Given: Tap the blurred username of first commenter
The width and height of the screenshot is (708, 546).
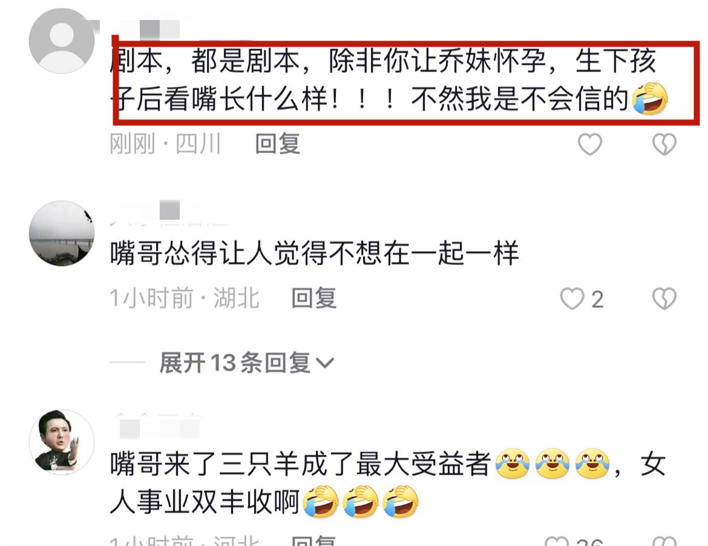Looking at the screenshot, I should click(x=149, y=28).
